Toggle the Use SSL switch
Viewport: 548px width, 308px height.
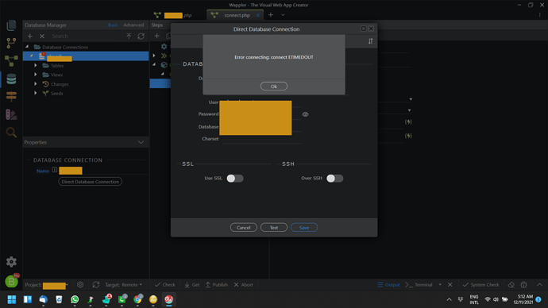[x=235, y=179]
